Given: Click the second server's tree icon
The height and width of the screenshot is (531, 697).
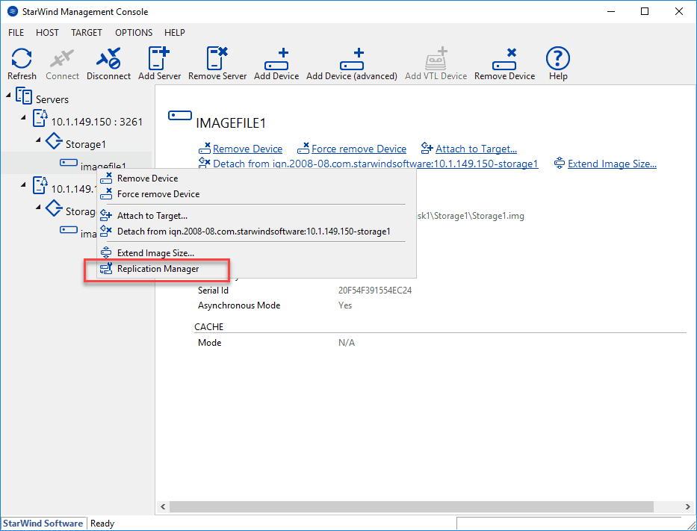Looking at the screenshot, I should pyautogui.click(x=40, y=185).
